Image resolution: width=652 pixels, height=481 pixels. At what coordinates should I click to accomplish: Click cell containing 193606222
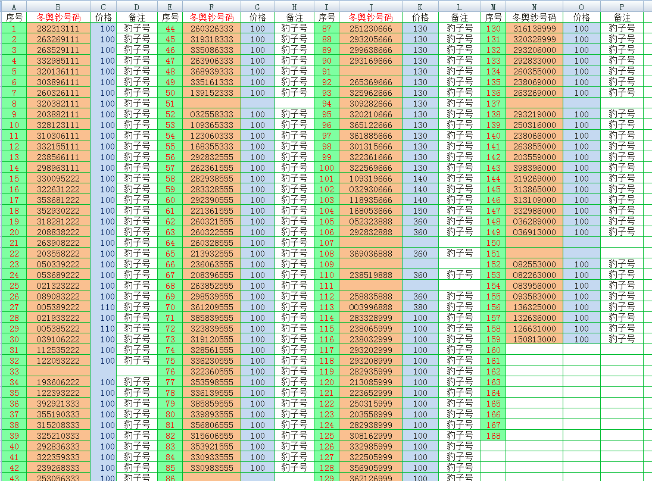[x=58, y=382]
